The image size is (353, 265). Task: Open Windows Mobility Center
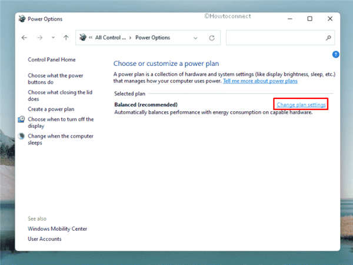[x=58, y=229]
